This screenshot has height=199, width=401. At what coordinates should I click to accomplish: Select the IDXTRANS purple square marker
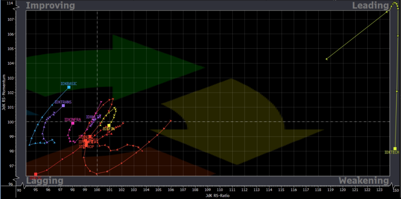click(x=63, y=106)
